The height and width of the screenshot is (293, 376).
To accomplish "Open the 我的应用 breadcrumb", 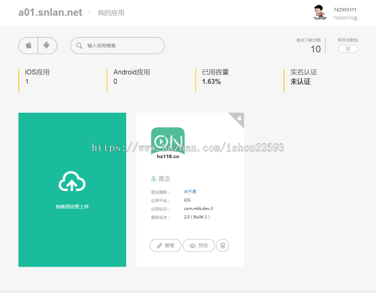I will point(111,13).
